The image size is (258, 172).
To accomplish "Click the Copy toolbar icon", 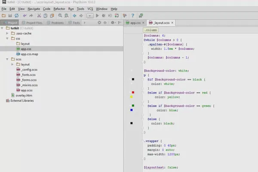I will 46,15.
